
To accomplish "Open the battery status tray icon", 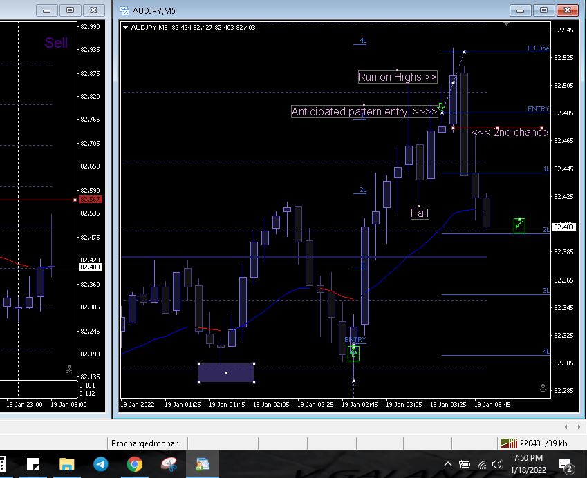I will tap(464, 464).
